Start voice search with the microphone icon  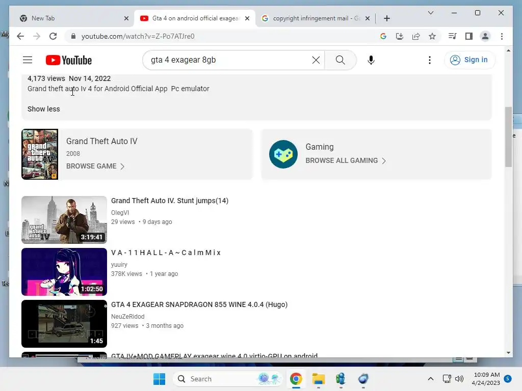coord(371,60)
